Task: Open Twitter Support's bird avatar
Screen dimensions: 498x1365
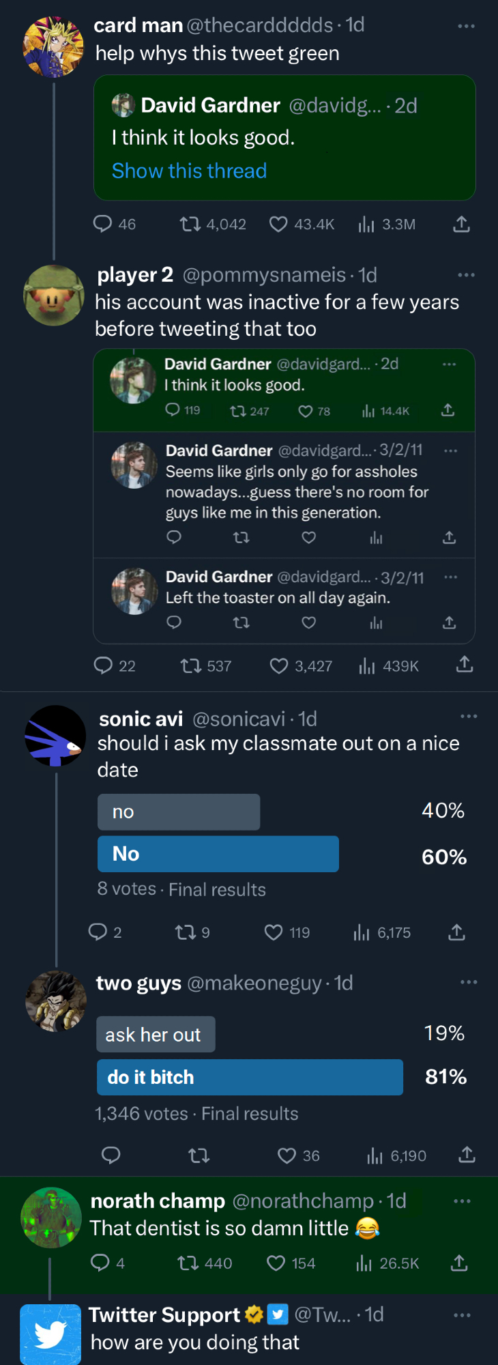Action: coord(50,1334)
